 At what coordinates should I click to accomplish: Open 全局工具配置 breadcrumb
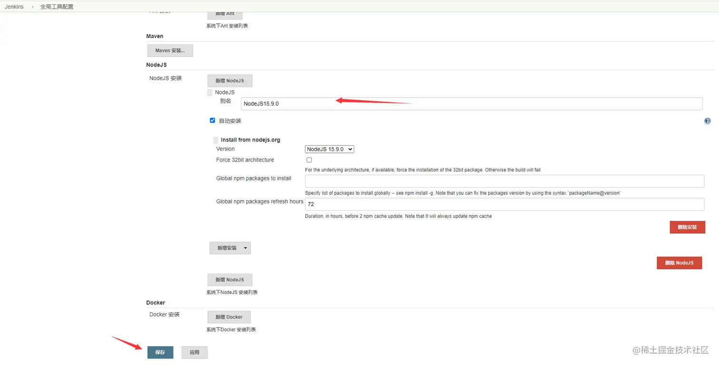pyautogui.click(x=57, y=7)
